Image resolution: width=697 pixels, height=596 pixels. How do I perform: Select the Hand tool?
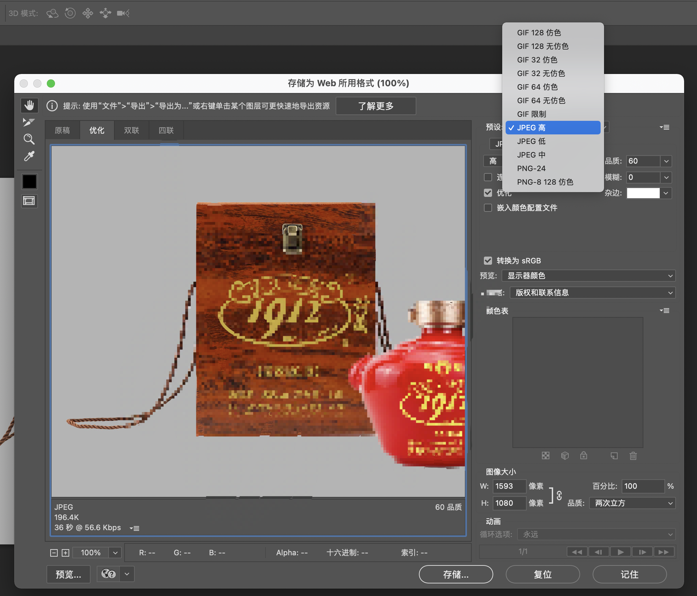coord(30,106)
